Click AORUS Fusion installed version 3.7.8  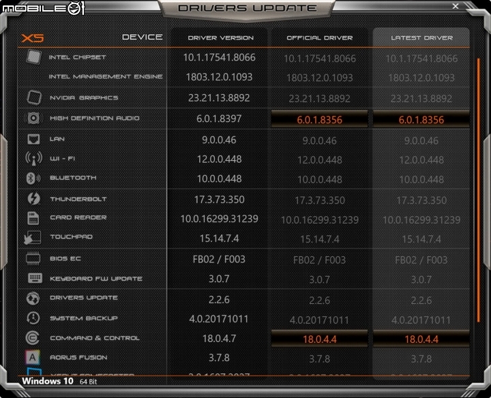coord(219,358)
